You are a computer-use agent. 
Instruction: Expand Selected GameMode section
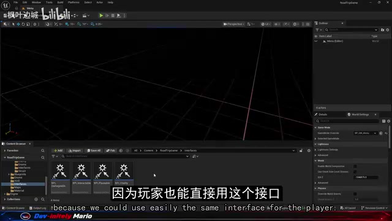click(x=316, y=139)
